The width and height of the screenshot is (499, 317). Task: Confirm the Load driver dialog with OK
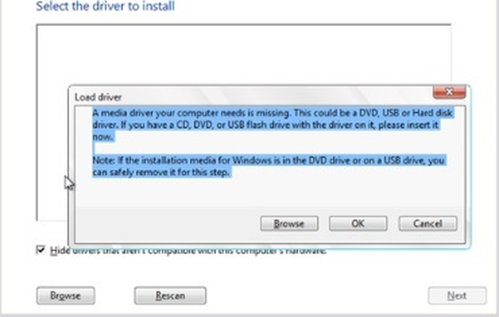point(358,224)
